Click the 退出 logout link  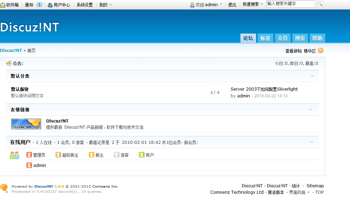[232, 5]
